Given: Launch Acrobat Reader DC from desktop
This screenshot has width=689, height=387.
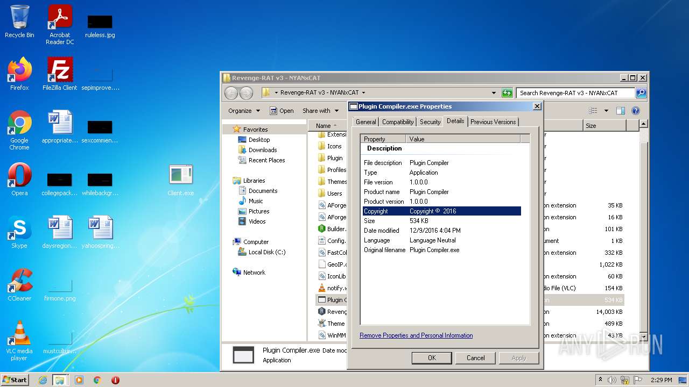Looking at the screenshot, I should tap(60, 25).
